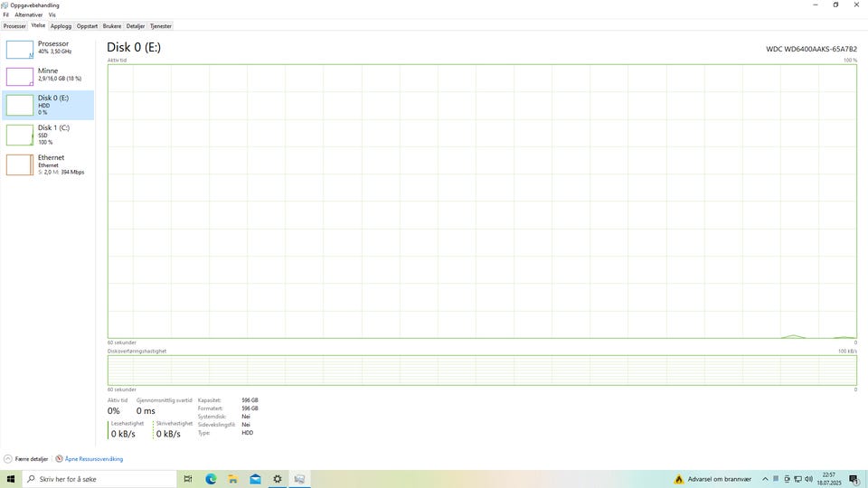Select Ethernet in the performance sidebar

click(x=48, y=164)
